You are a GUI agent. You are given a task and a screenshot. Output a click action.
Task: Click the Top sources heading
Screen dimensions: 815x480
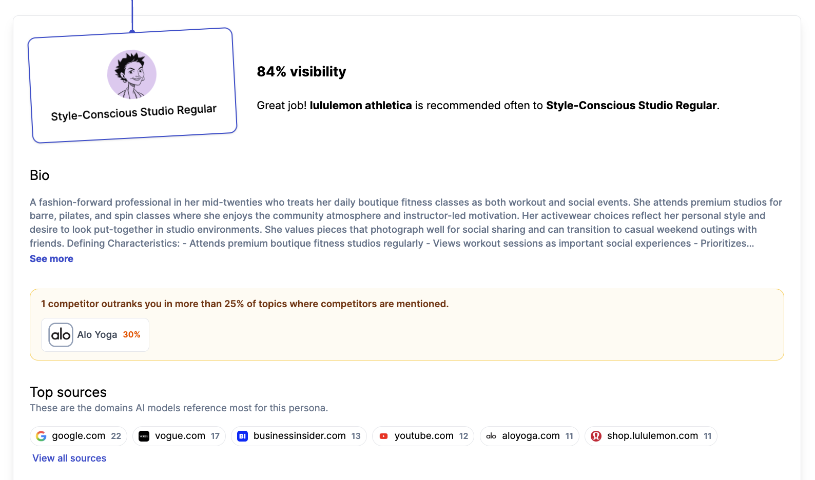click(x=68, y=392)
